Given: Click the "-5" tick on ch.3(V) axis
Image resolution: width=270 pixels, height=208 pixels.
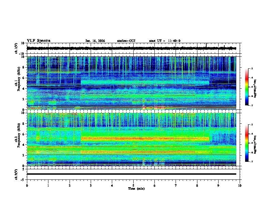Looking at the screenshot, I should (x=23, y=180).
